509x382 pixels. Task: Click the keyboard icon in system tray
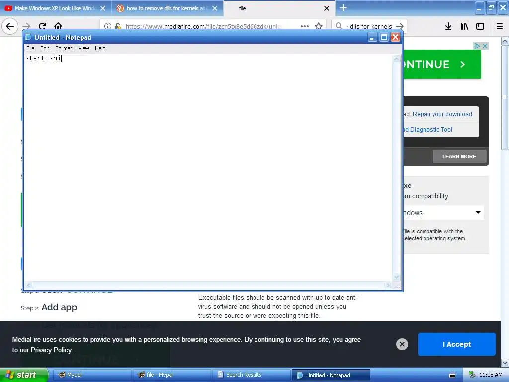point(452,375)
